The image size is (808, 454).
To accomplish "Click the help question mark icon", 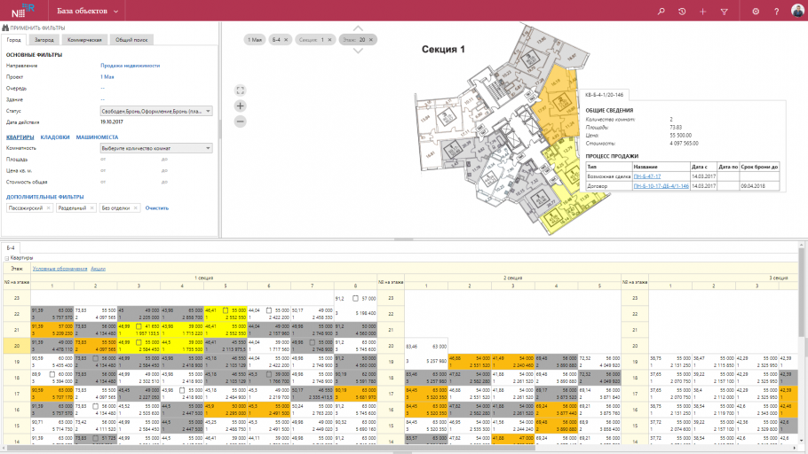I will 776,12.
